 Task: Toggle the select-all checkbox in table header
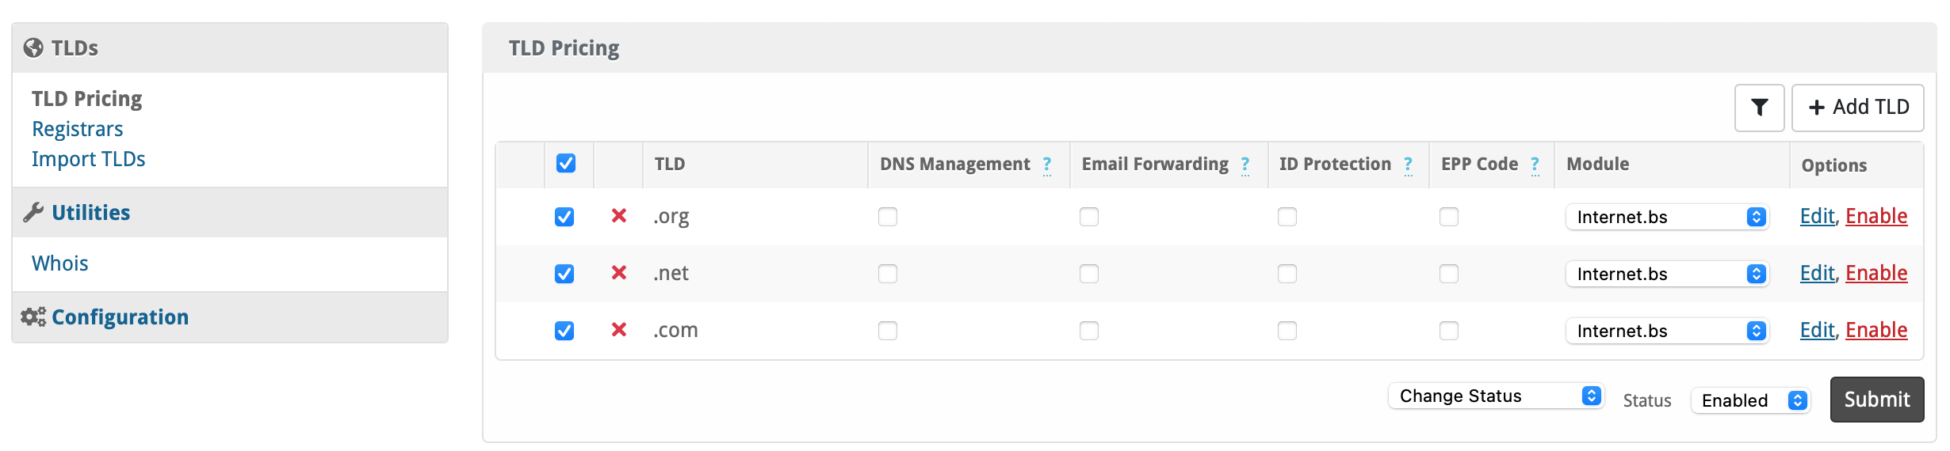coord(566,164)
